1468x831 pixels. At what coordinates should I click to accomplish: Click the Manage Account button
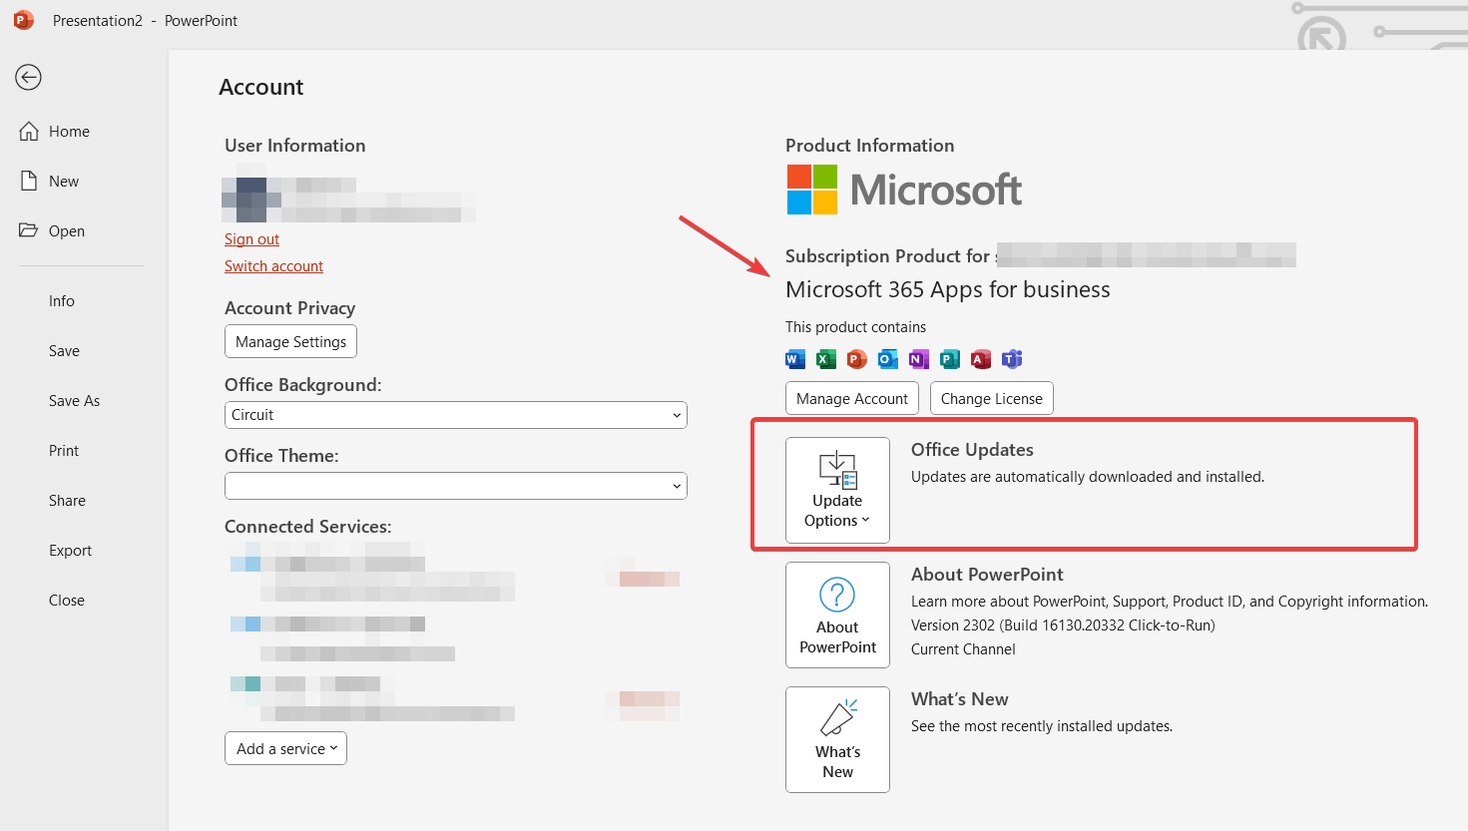(x=851, y=397)
